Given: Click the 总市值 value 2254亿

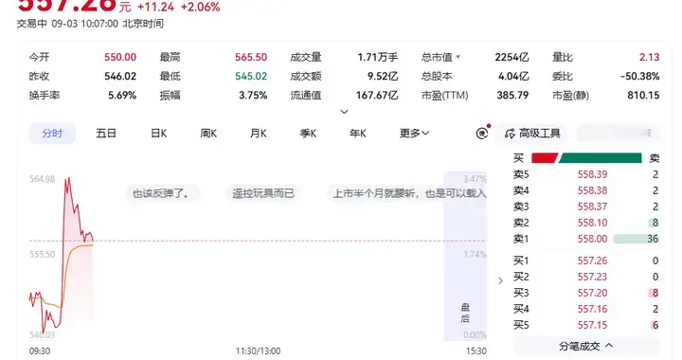Looking at the screenshot, I should pos(511,57).
